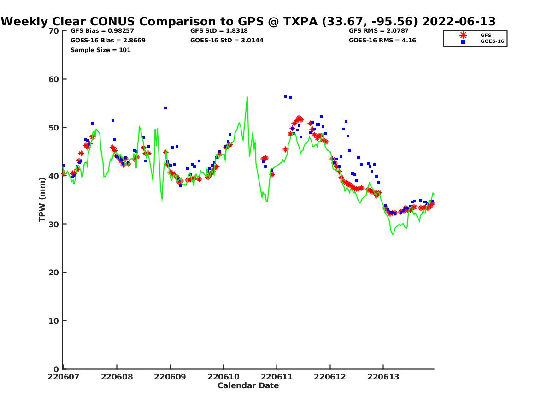Click the 'GFS StD = 1.8318' text
The height and width of the screenshot is (415, 553).
[219, 31]
